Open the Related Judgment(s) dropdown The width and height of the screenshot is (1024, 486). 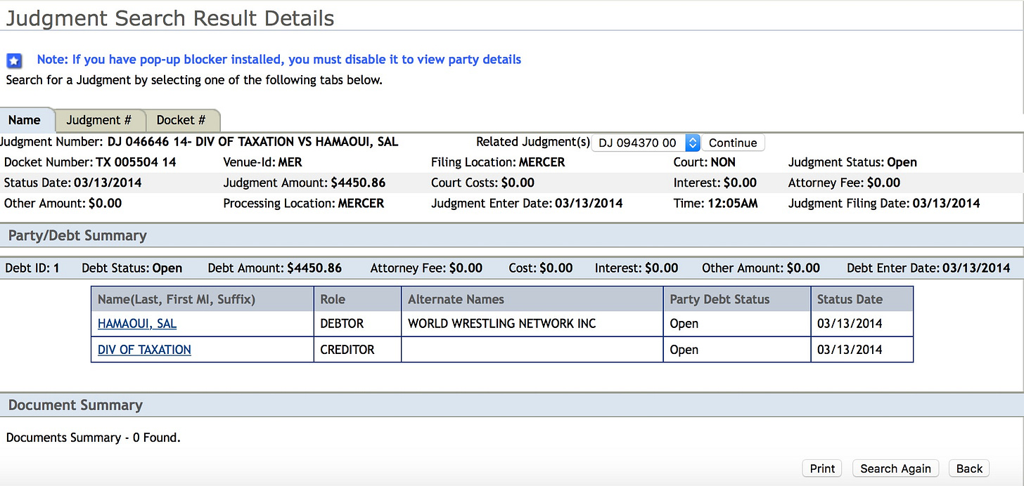point(646,143)
